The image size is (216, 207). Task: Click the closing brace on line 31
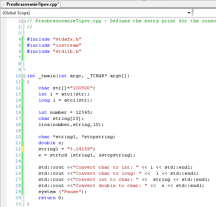coord(28,204)
